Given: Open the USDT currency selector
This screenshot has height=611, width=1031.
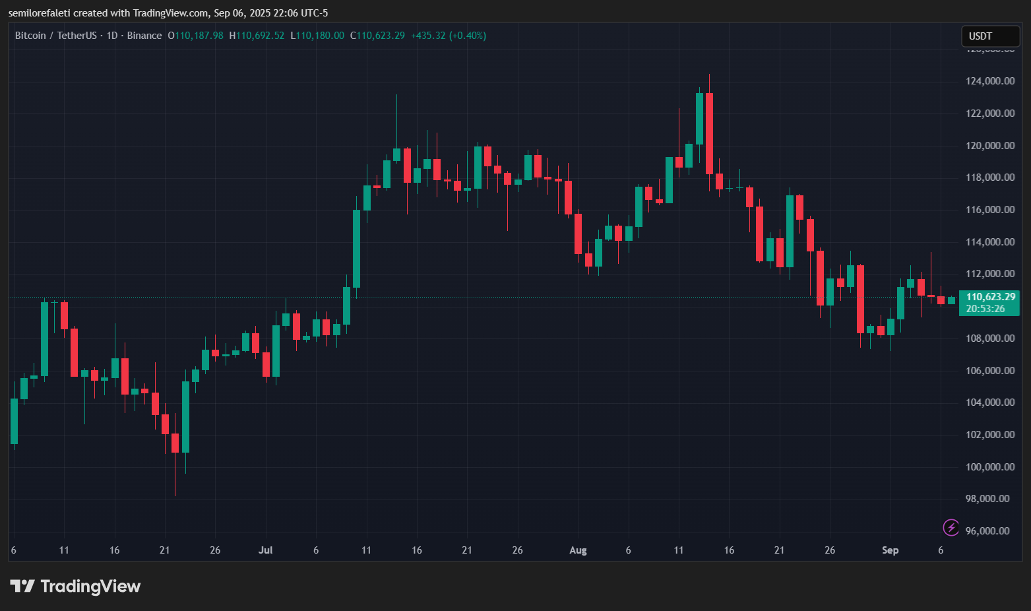Looking at the screenshot, I should 990,36.
